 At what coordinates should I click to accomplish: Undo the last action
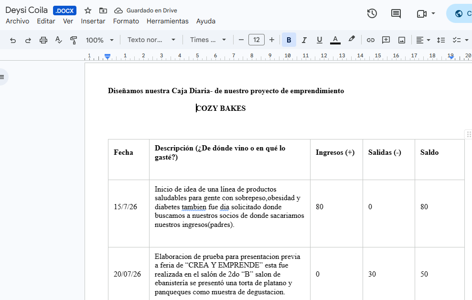click(x=12, y=40)
